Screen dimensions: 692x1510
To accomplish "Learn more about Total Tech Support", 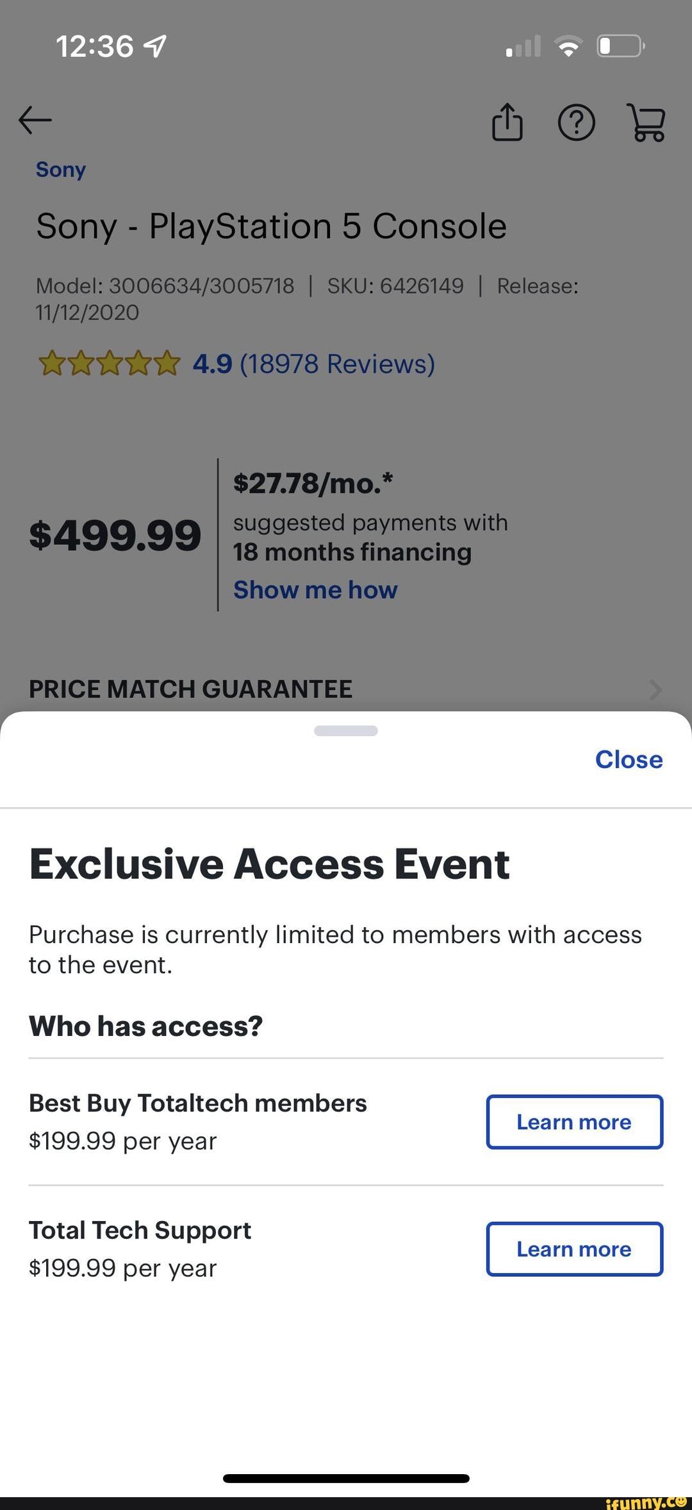I will tap(574, 1249).
